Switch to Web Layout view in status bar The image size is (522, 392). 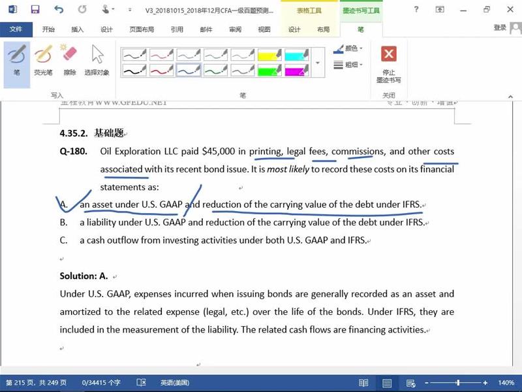click(x=410, y=382)
